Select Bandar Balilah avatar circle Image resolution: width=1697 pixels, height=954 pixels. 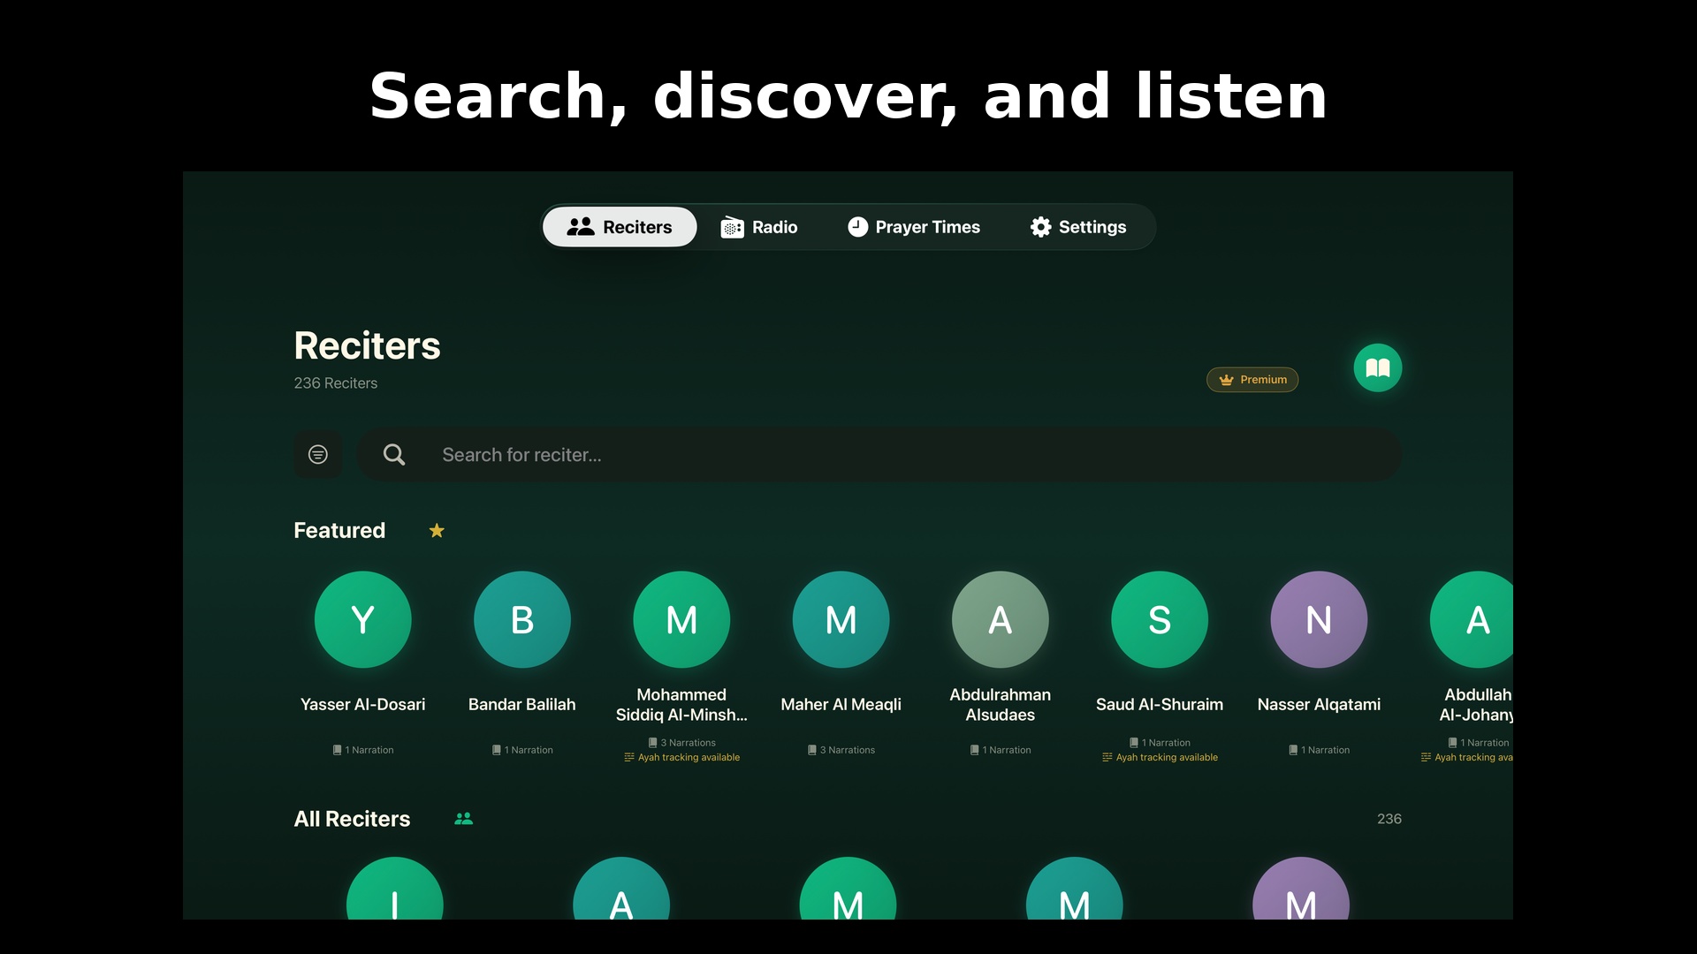[521, 619]
